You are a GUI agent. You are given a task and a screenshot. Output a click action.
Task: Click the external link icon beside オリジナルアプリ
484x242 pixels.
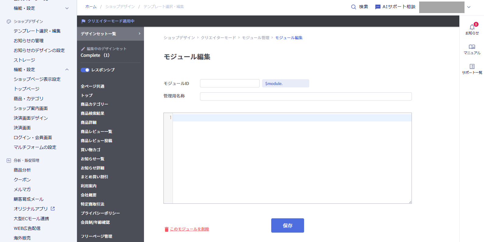pyautogui.click(x=53, y=209)
